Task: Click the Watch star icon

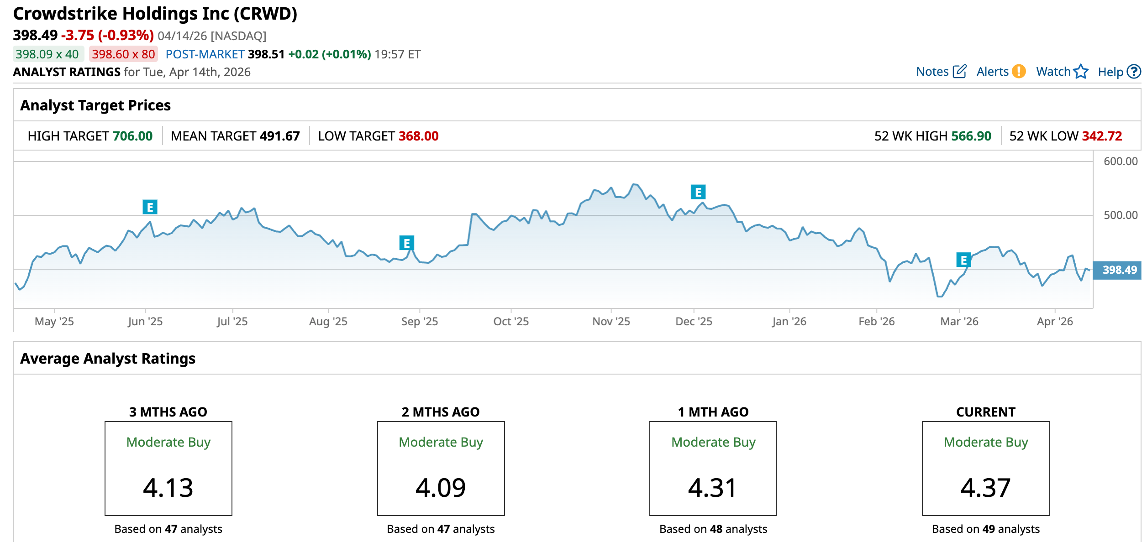Action: [x=1081, y=72]
